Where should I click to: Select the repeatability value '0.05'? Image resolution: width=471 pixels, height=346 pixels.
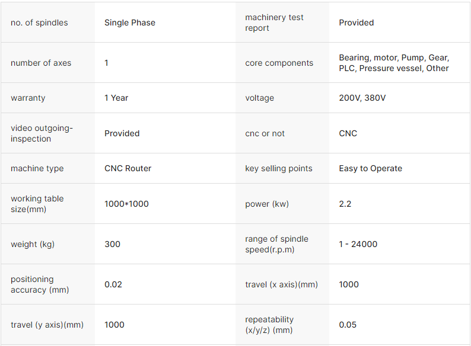coord(348,325)
